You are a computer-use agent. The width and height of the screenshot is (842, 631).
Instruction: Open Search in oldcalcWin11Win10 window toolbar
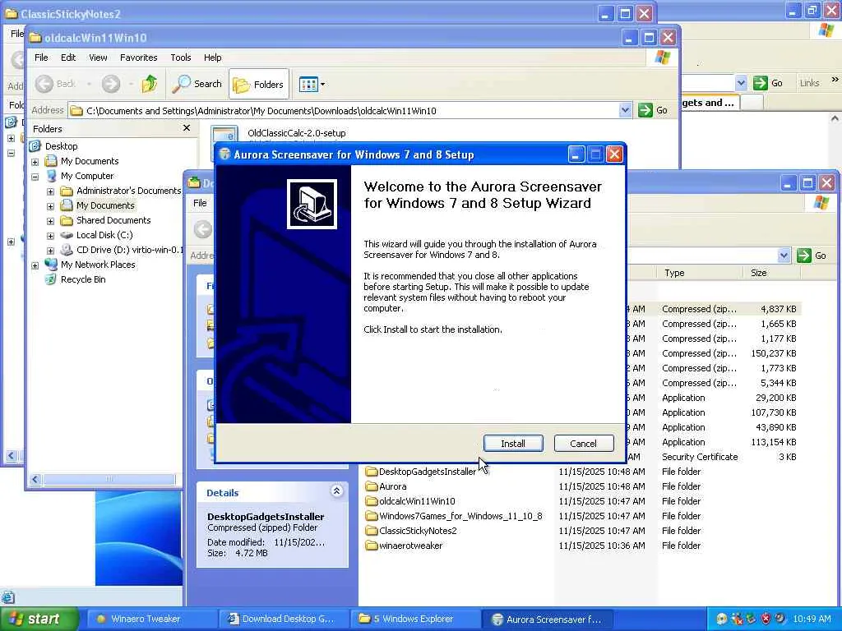coord(197,84)
